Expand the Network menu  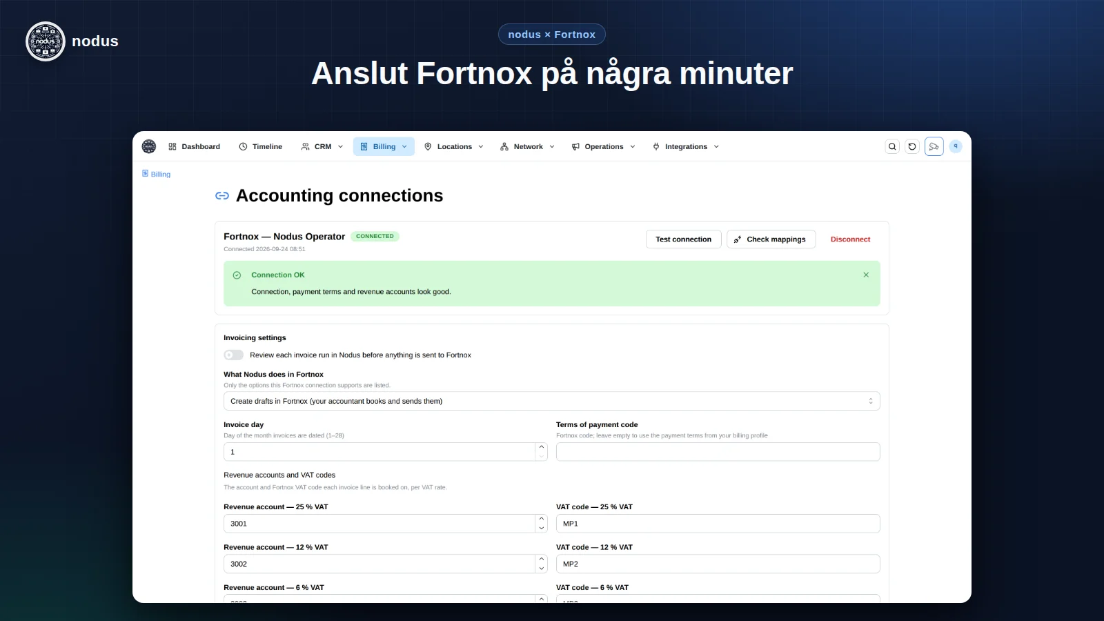(528, 146)
